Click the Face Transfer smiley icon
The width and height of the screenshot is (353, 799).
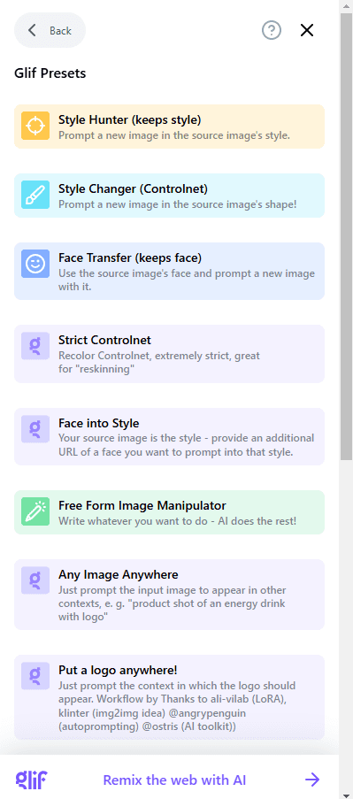[x=35, y=264]
